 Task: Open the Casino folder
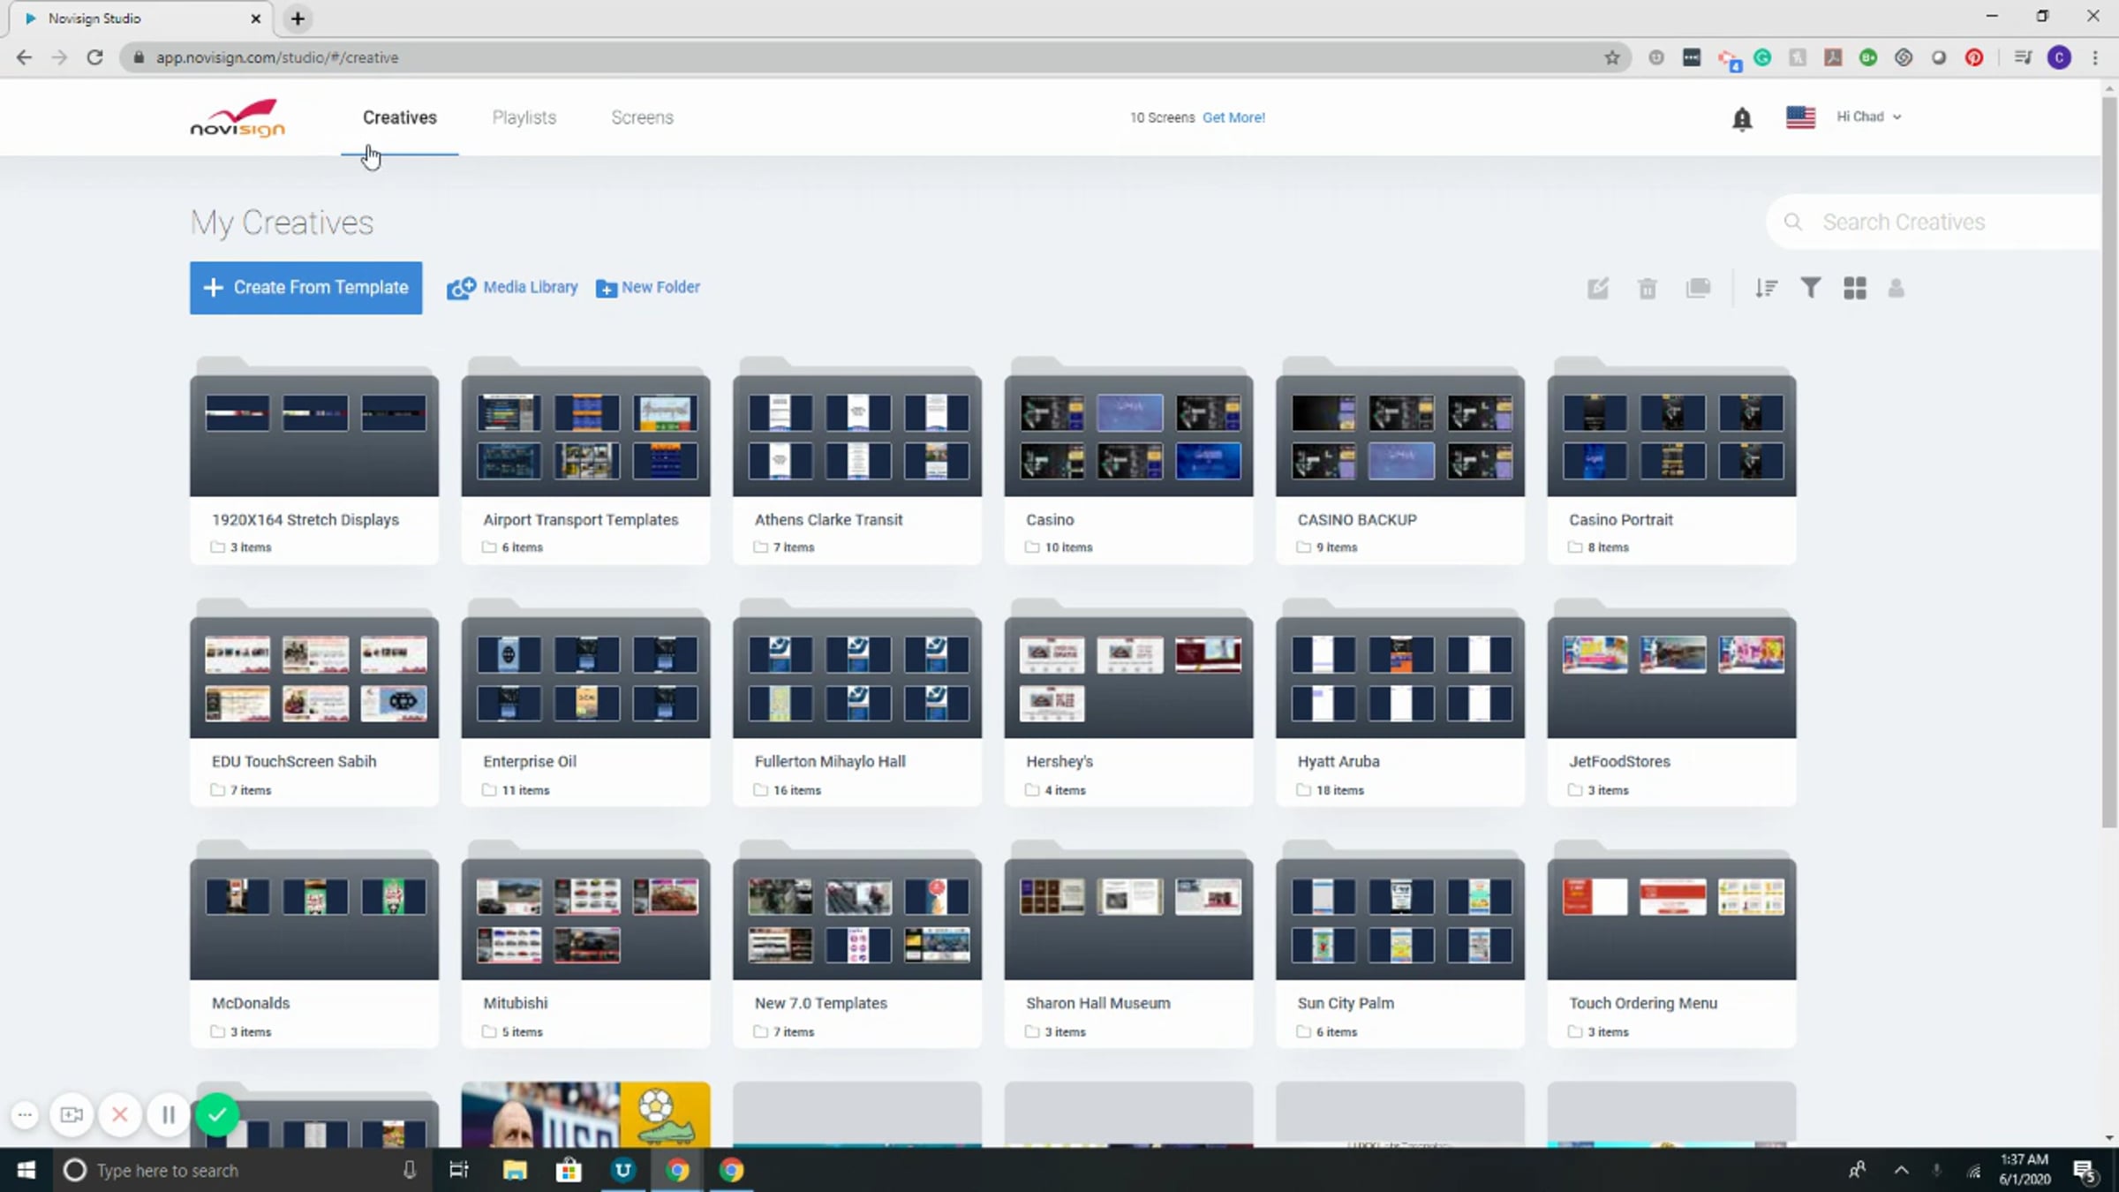[x=1128, y=459]
